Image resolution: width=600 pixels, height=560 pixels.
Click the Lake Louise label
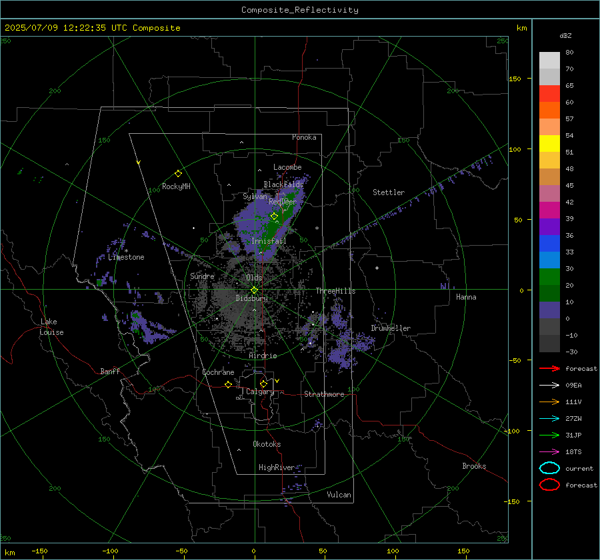click(x=51, y=327)
